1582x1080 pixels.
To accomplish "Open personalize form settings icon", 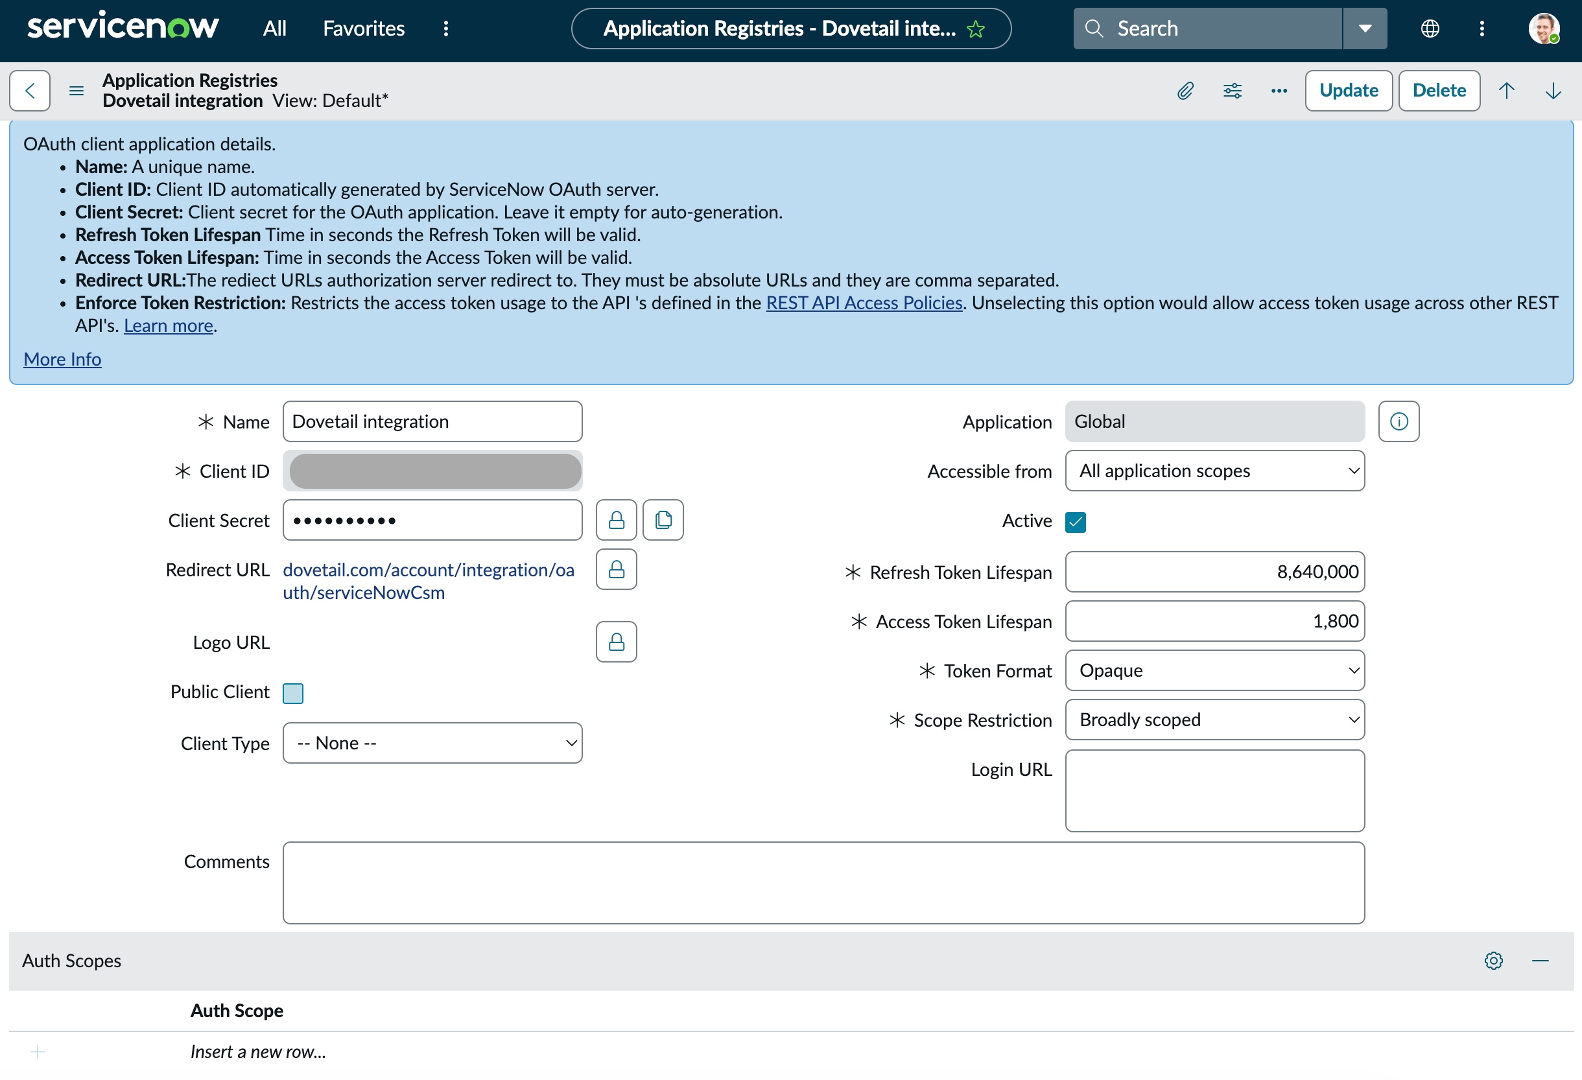I will pos(1232,91).
